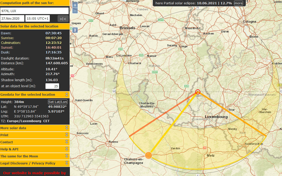Click the T map type icon
The width and height of the screenshot is (282, 176).
(x=75, y=30)
